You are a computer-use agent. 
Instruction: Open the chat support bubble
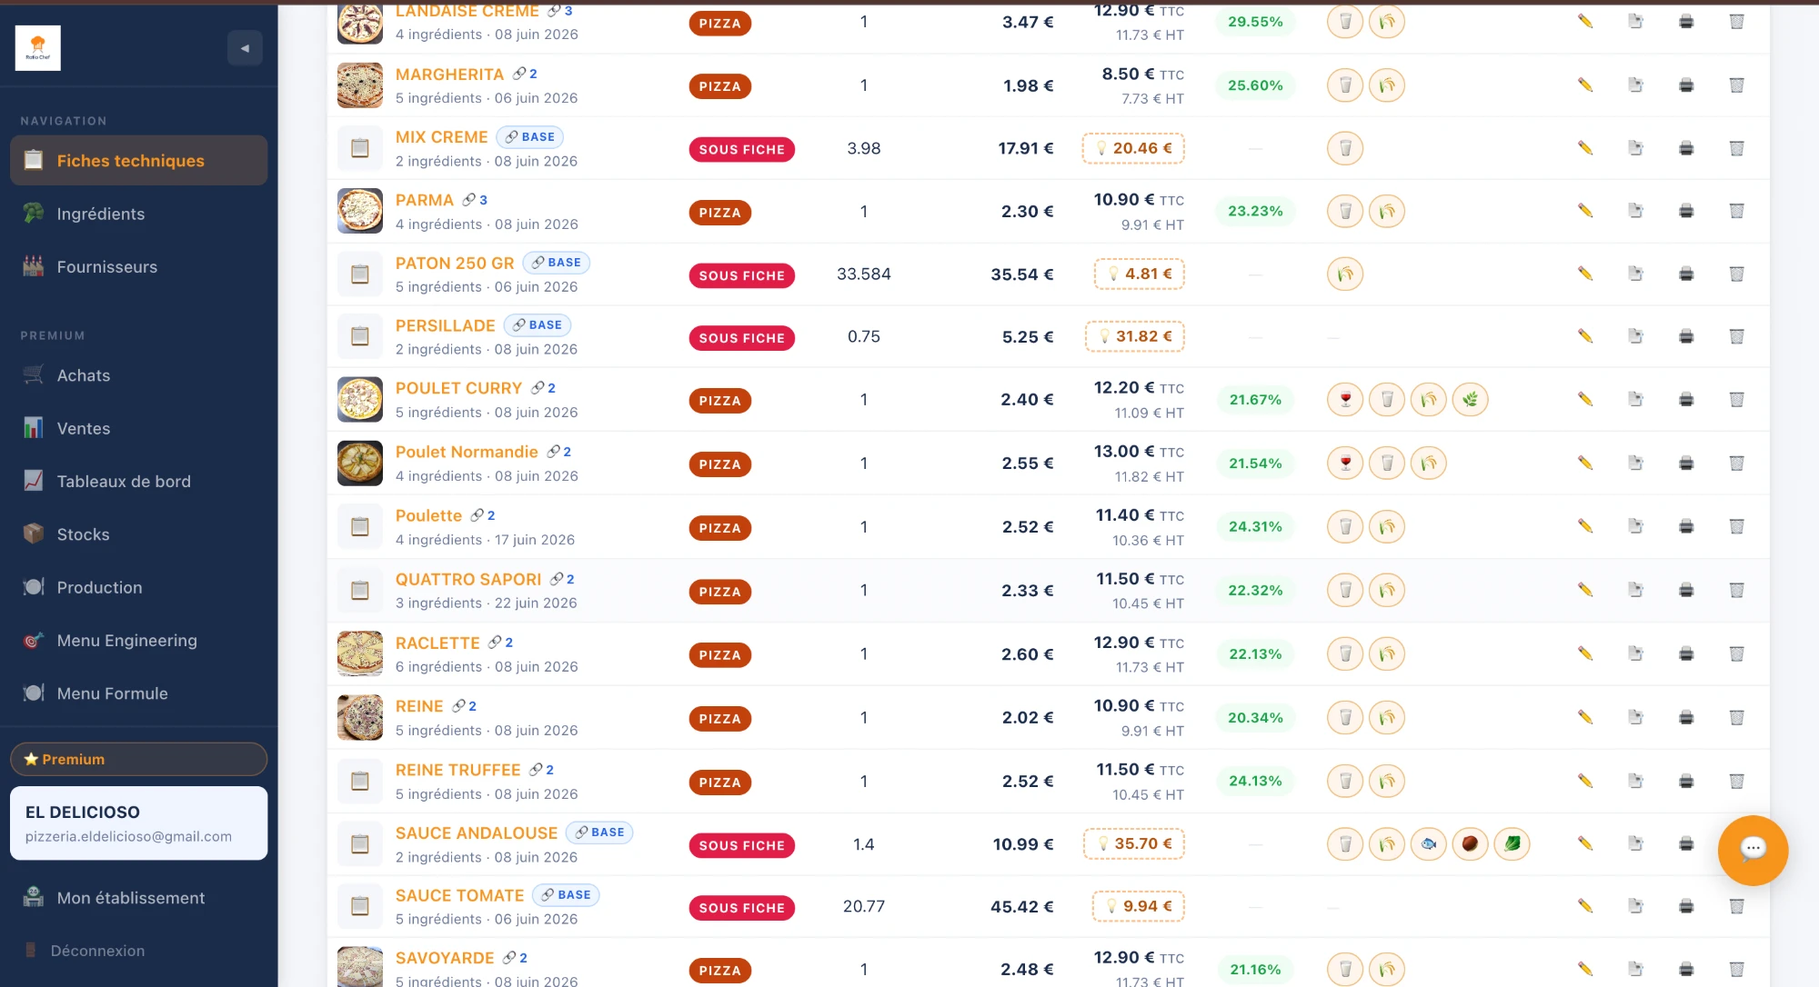(1753, 850)
